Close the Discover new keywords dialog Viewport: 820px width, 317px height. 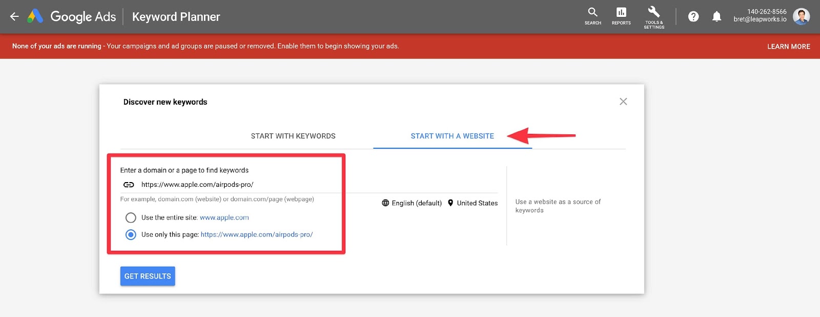point(623,102)
